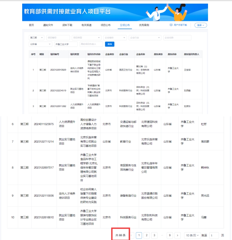The image size is (232, 240).
Task: Click the 北京捷冠科技有限公司 company cell
Action: tap(149, 124)
